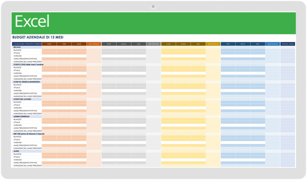307x180 pixels.
Task: Select the Q1 TOTALE column header
Action: [94, 44]
